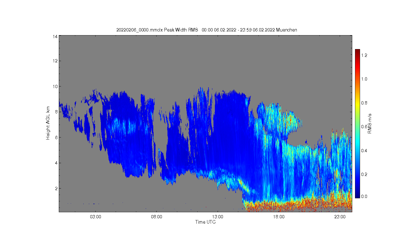The height and width of the screenshot is (251, 418).
Task: Click the 18:00 time tick label
Action: [x=279, y=217]
